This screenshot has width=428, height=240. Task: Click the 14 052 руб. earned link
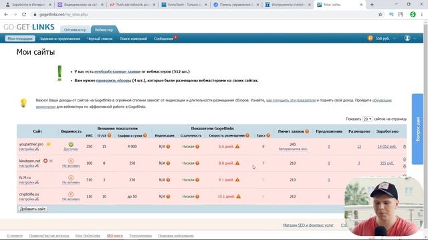coord(387,147)
